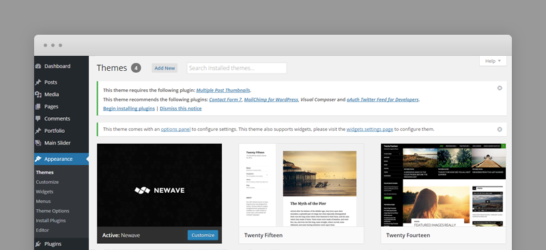The width and height of the screenshot is (546, 250).
Task: Open the Help dropdown tab
Action: (493, 61)
